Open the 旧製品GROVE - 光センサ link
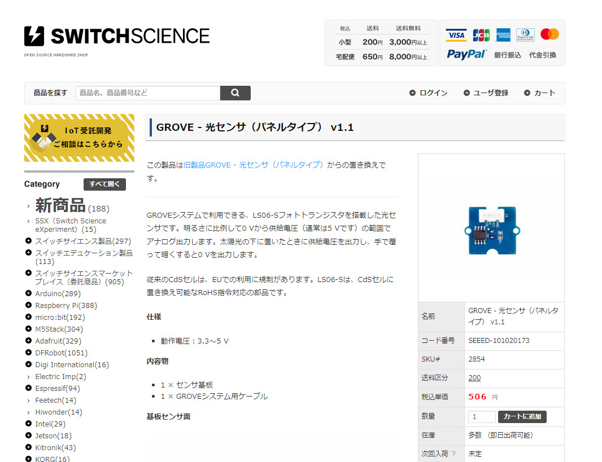This screenshot has width=602, height=462. point(254,165)
